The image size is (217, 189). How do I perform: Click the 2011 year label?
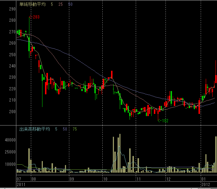click(x=21, y=185)
